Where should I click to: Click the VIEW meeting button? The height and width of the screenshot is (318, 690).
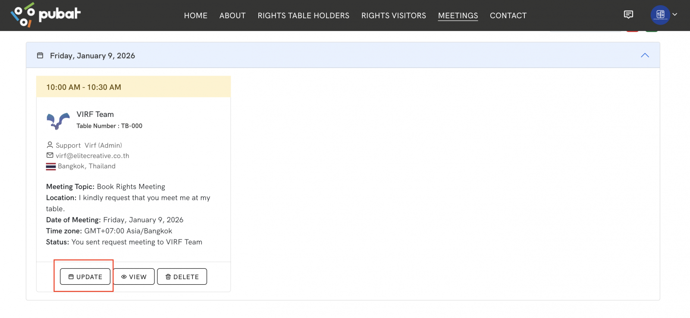[x=134, y=277]
